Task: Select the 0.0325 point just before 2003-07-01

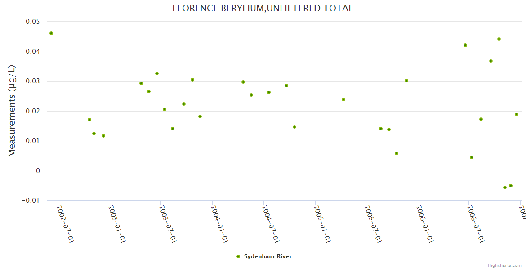Action: (157, 74)
